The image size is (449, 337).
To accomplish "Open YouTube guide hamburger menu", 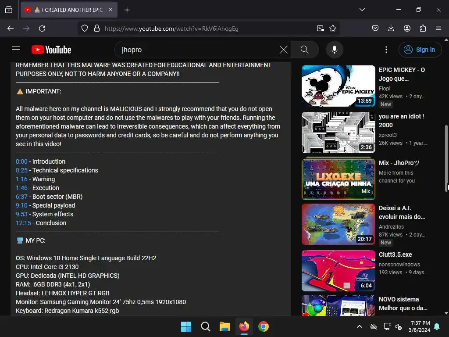I will pyautogui.click(x=16, y=50).
